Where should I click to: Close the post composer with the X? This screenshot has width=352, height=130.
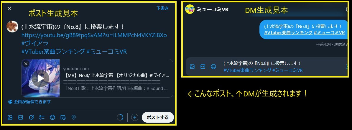point(9,8)
